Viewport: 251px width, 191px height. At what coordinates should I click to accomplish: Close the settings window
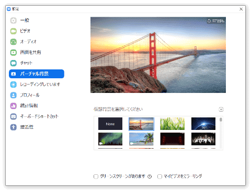tap(241, 9)
